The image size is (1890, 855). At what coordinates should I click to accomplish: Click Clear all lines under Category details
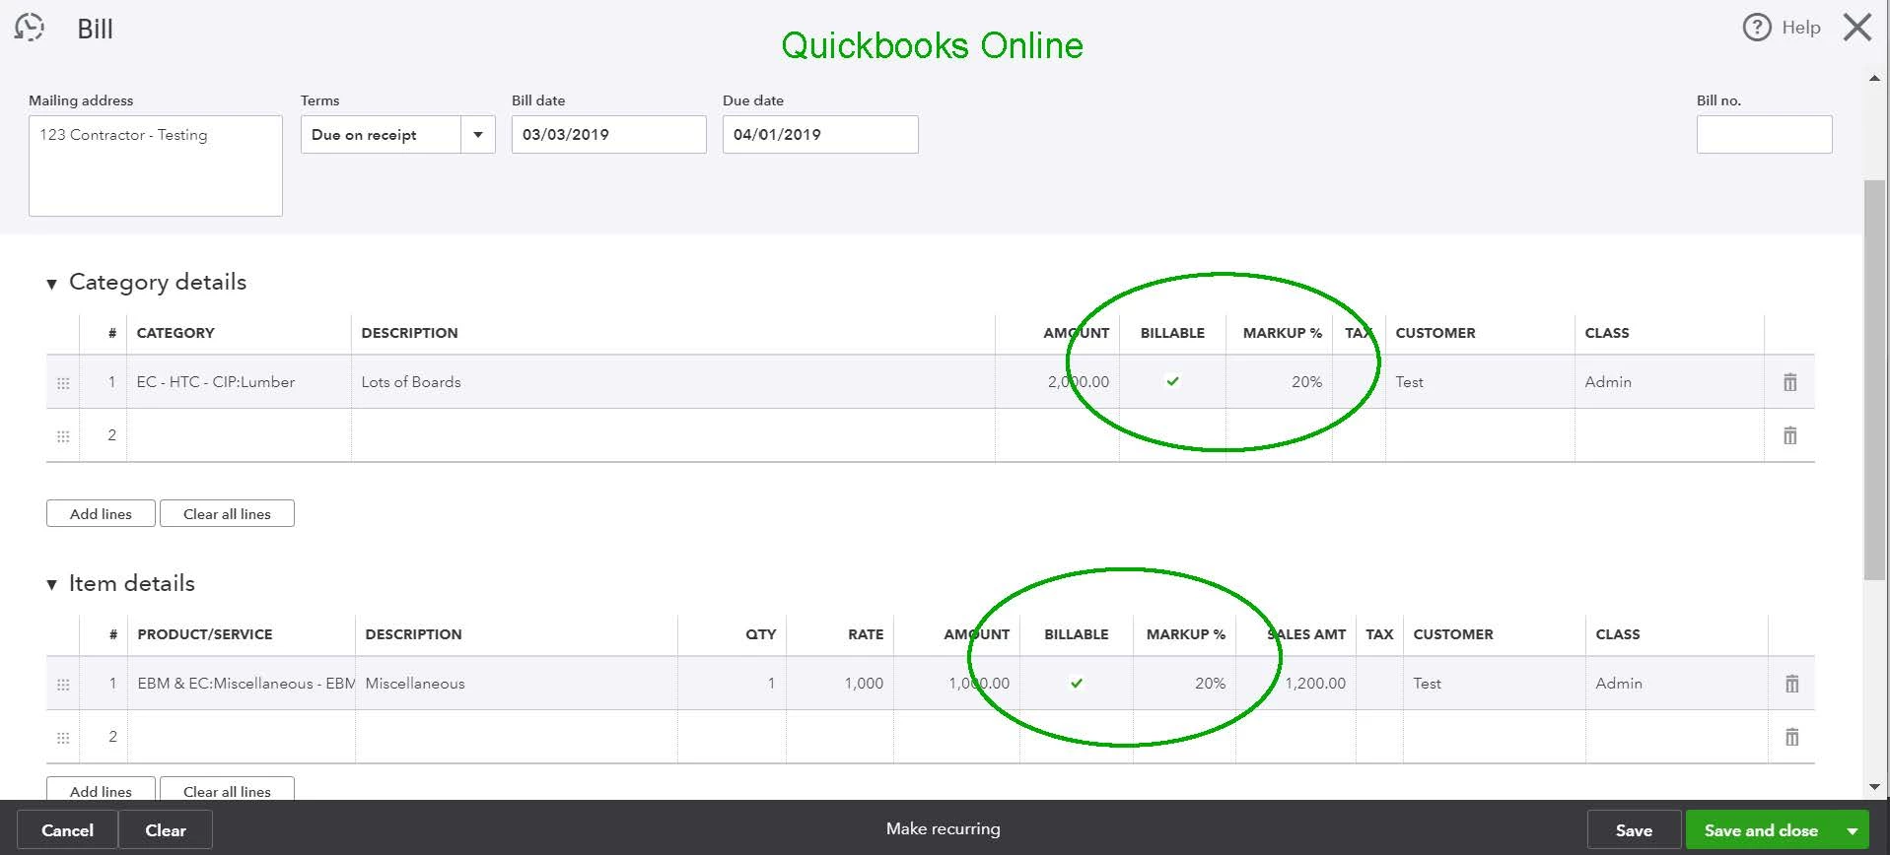pos(227,513)
